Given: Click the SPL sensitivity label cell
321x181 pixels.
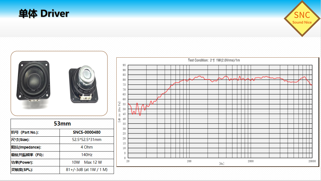Looking at the screenshot, I should [x=24, y=170].
